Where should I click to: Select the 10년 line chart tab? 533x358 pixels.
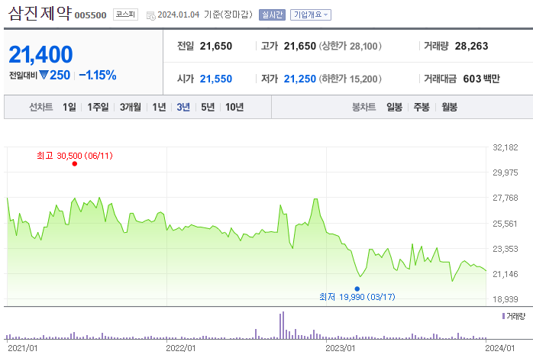(x=234, y=107)
